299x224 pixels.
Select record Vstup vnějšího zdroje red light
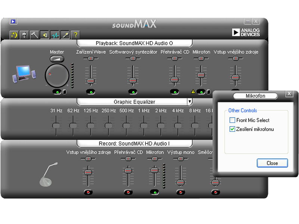click(x=88, y=192)
